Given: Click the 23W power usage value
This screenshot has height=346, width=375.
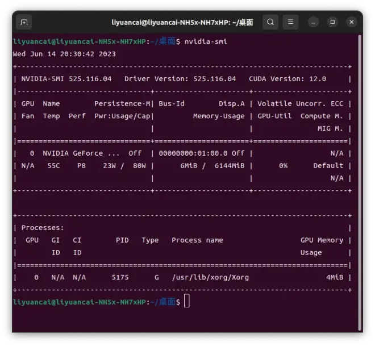Looking at the screenshot, I should (x=109, y=166).
